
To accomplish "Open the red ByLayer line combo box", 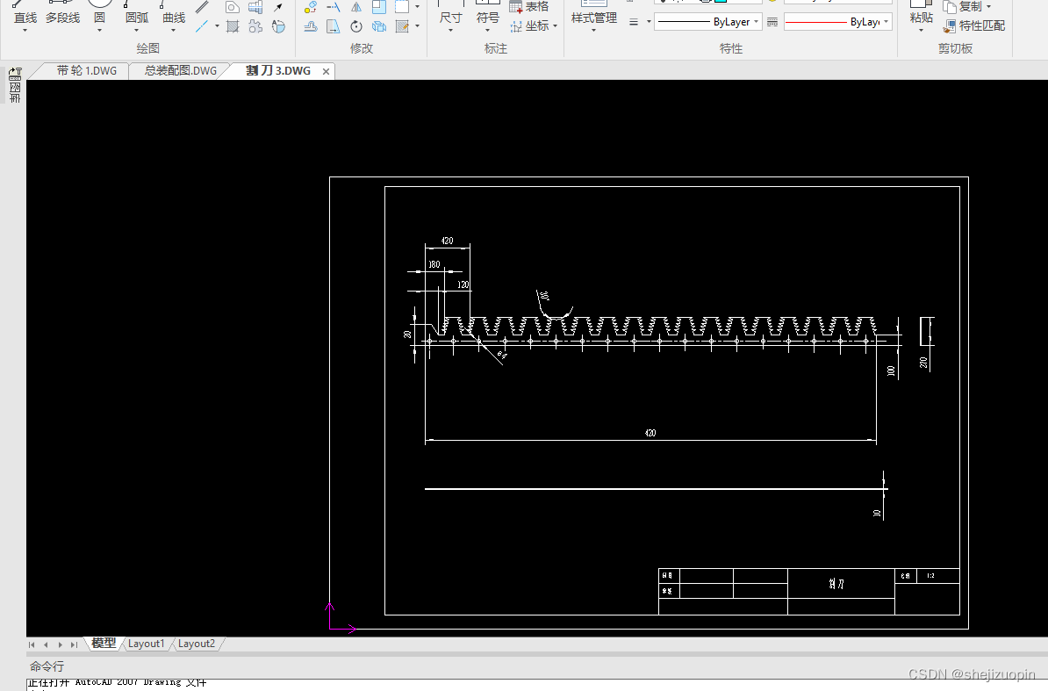I will tap(838, 22).
